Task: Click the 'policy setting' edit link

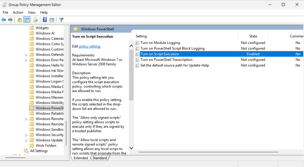Action: (90, 46)
